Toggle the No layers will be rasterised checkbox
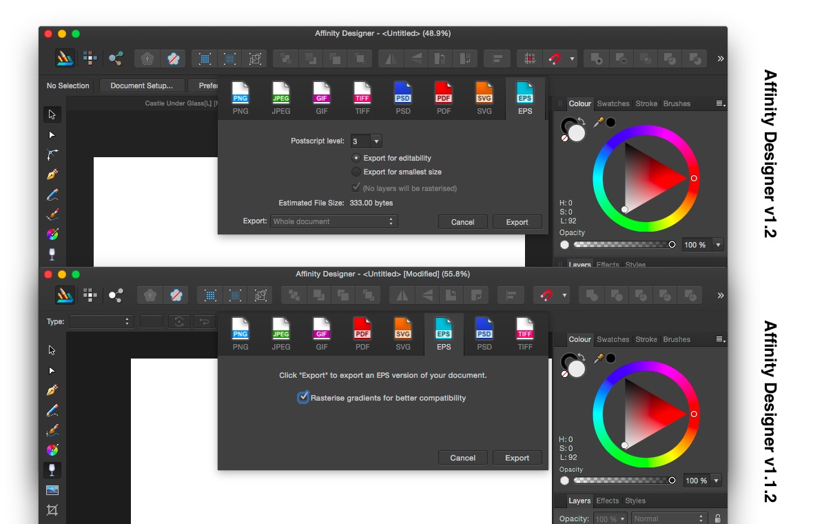 356,188
